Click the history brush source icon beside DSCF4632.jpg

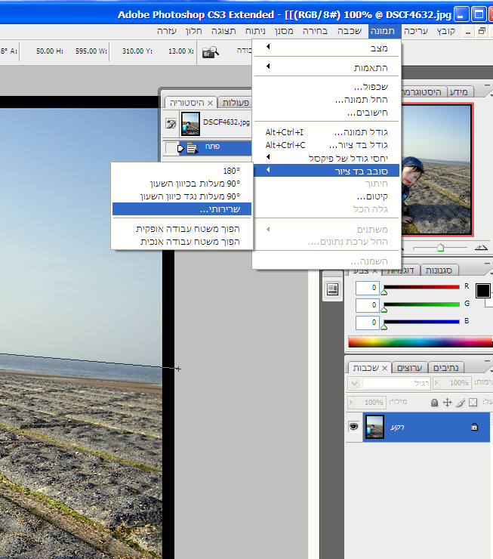coord(171,123)
